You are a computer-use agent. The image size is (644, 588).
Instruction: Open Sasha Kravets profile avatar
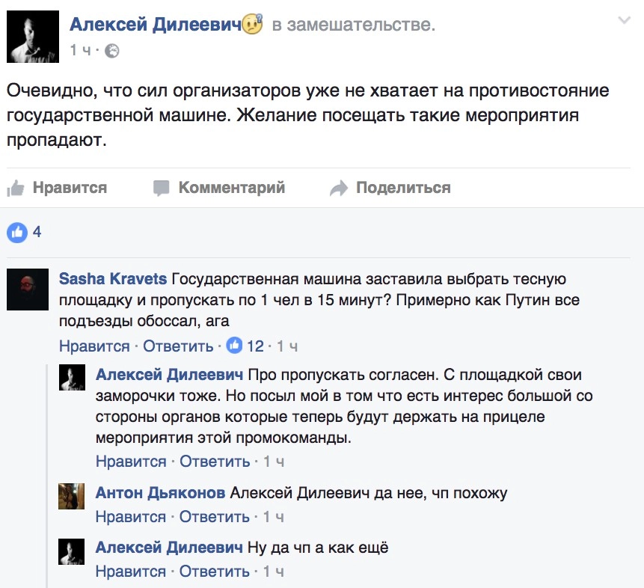[x=28, y=290]
